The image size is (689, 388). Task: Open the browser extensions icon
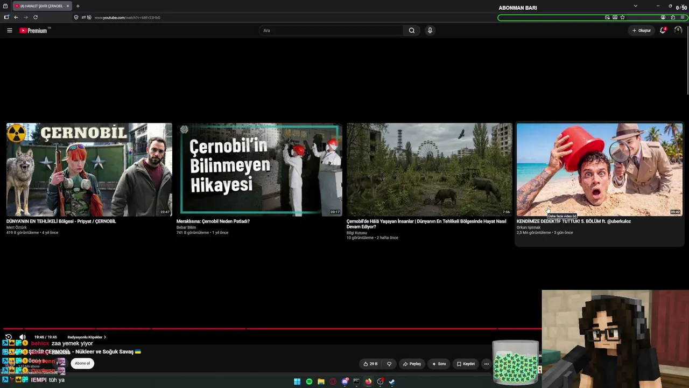tap(673, 17)
